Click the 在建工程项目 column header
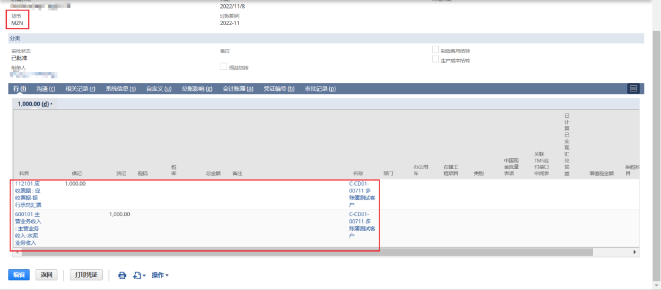Image resolution: width=661 pixels, height=290 pixels. click(x=450, y=170)
